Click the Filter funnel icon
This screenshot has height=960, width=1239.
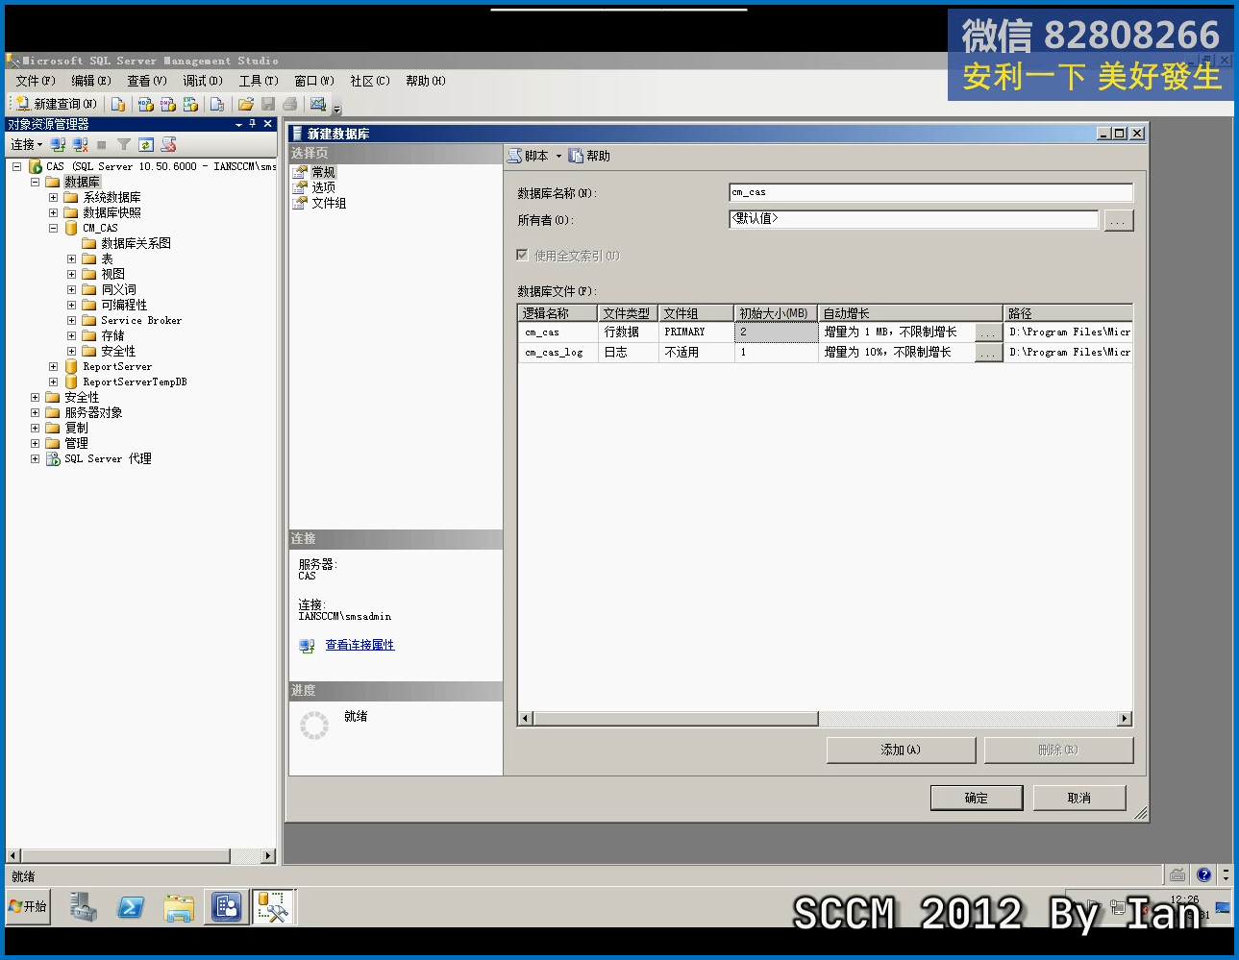124,144
